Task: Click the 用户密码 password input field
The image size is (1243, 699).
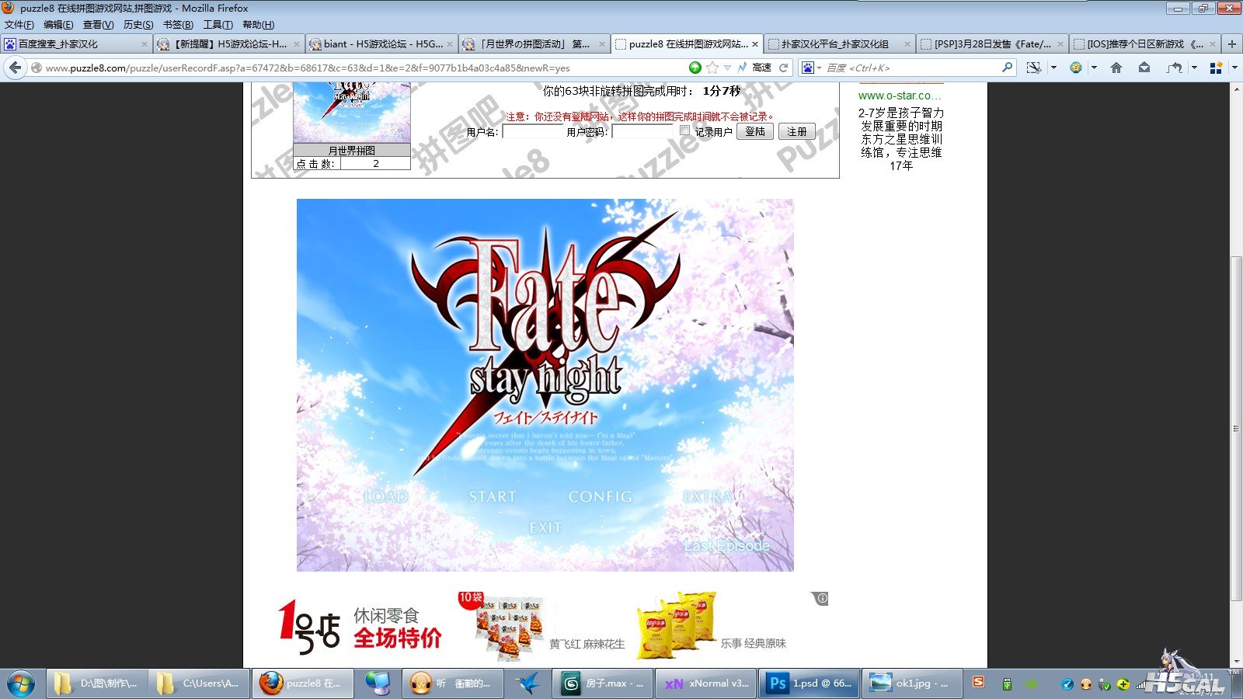Action: (642, 132)
